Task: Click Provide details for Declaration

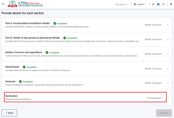Action: pos(154,98)
